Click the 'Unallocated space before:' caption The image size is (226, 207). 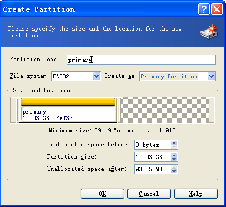coord(89,145)
